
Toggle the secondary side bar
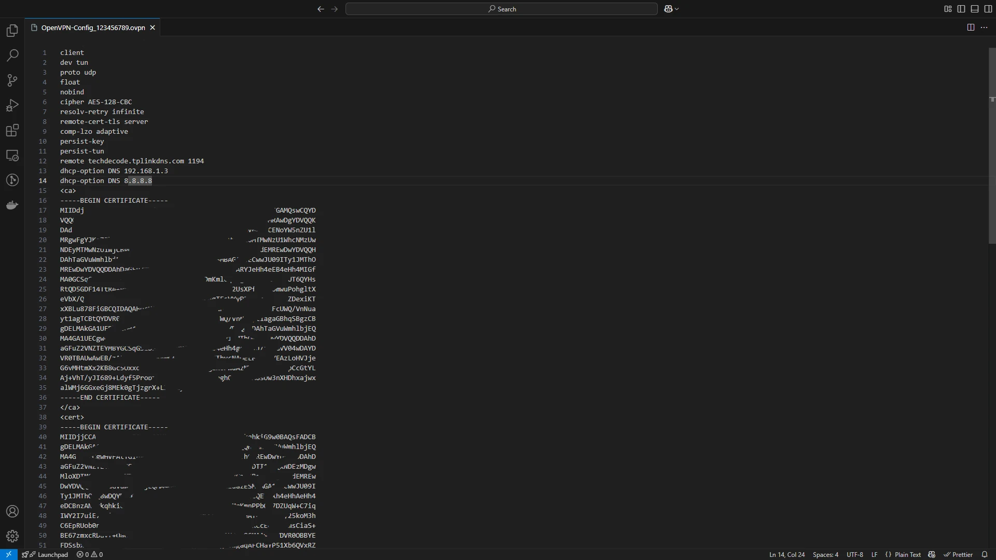pyautogui.click(x=988, y=9)
